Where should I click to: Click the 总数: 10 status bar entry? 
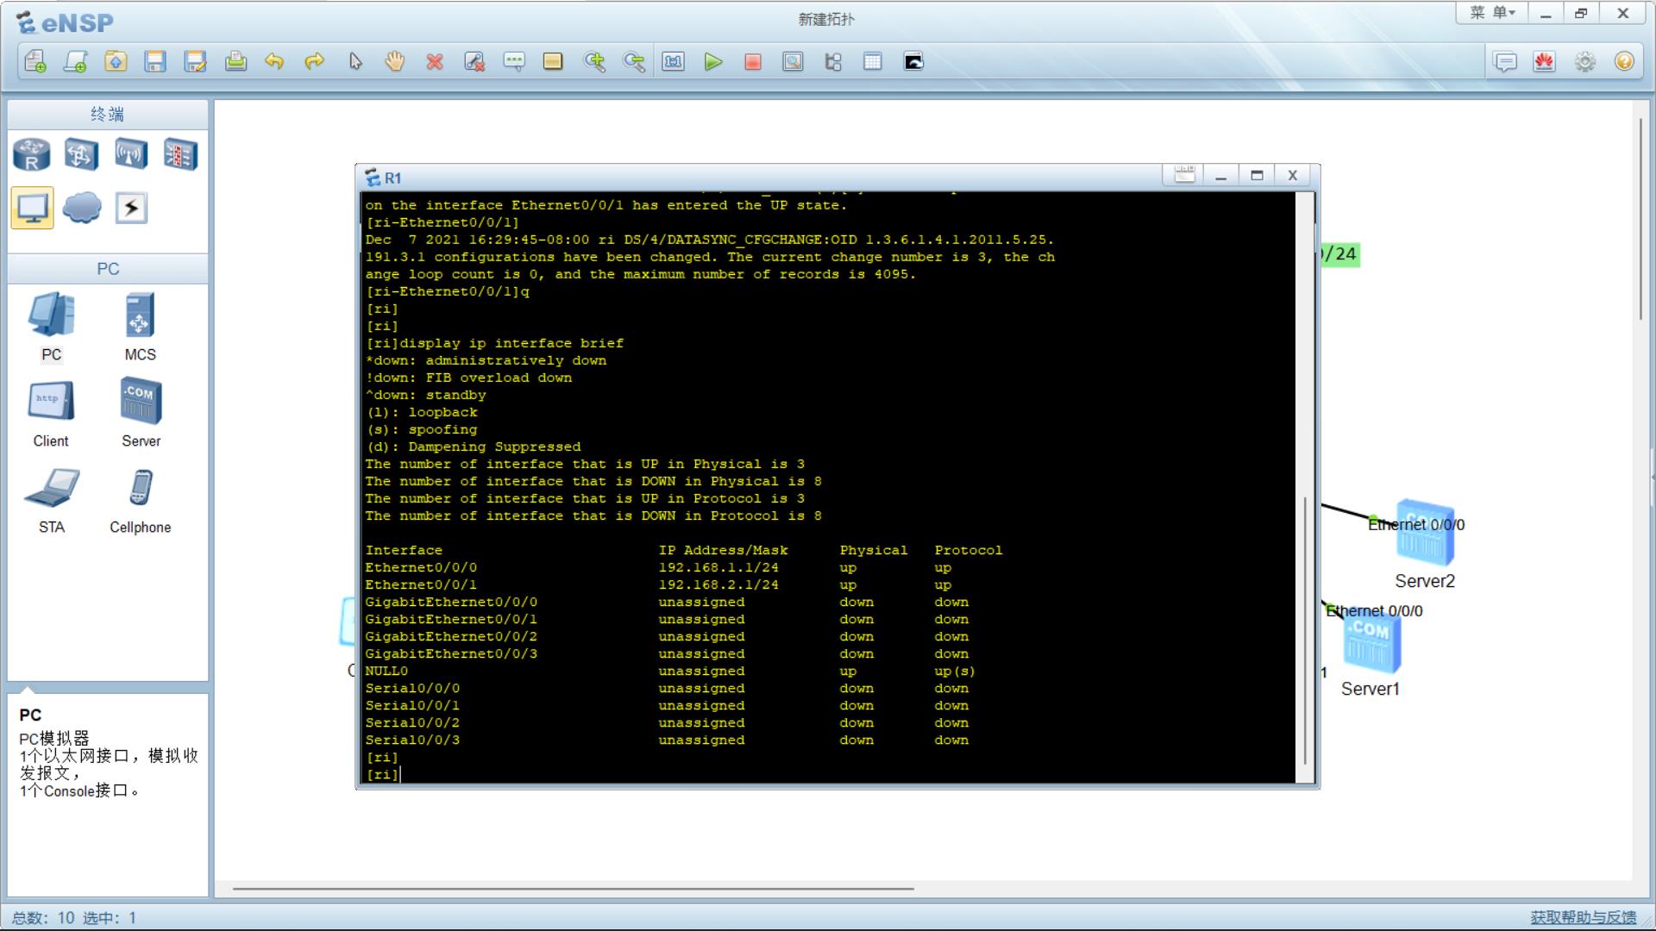coord(43,917)
